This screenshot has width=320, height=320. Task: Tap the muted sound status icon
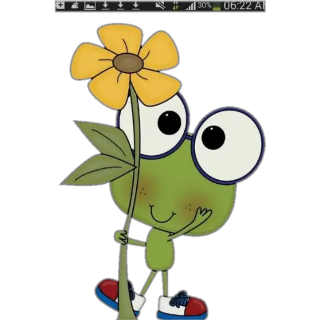pyautogui.click(x=161, y=6)
